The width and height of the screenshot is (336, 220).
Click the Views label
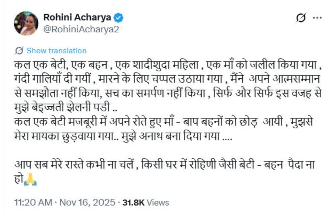coord(160,202)
